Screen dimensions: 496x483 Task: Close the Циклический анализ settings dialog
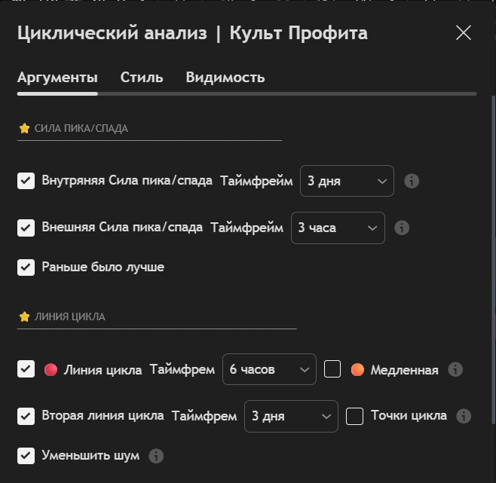[464, 32]
